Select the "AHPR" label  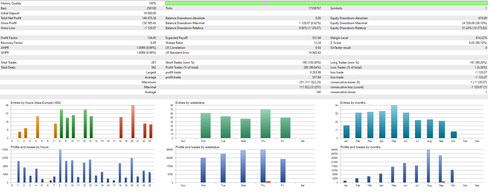(x=5, y=48)
